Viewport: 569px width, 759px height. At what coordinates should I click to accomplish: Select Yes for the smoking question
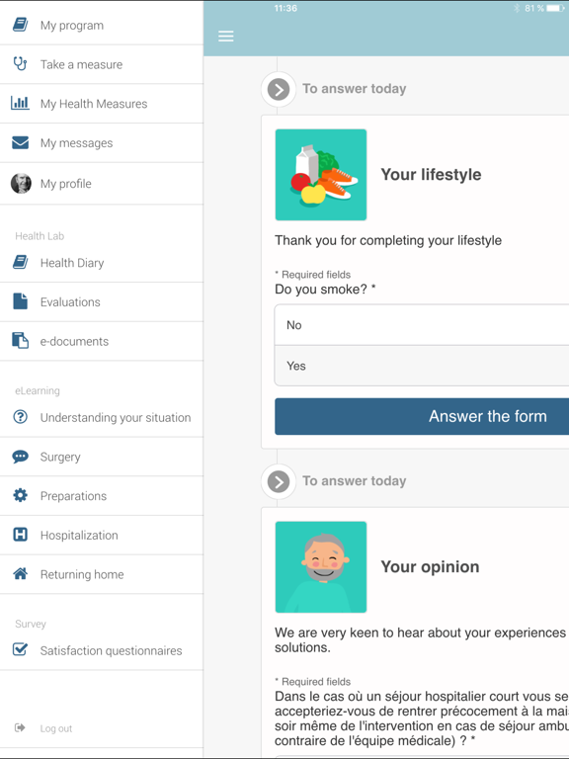coord(422,366)
